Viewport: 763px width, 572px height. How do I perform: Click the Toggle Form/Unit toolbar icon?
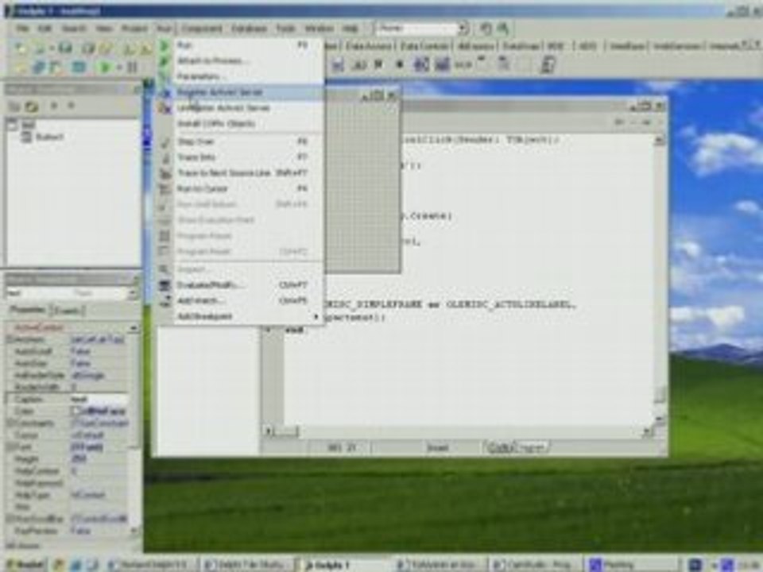pos(56,67)
